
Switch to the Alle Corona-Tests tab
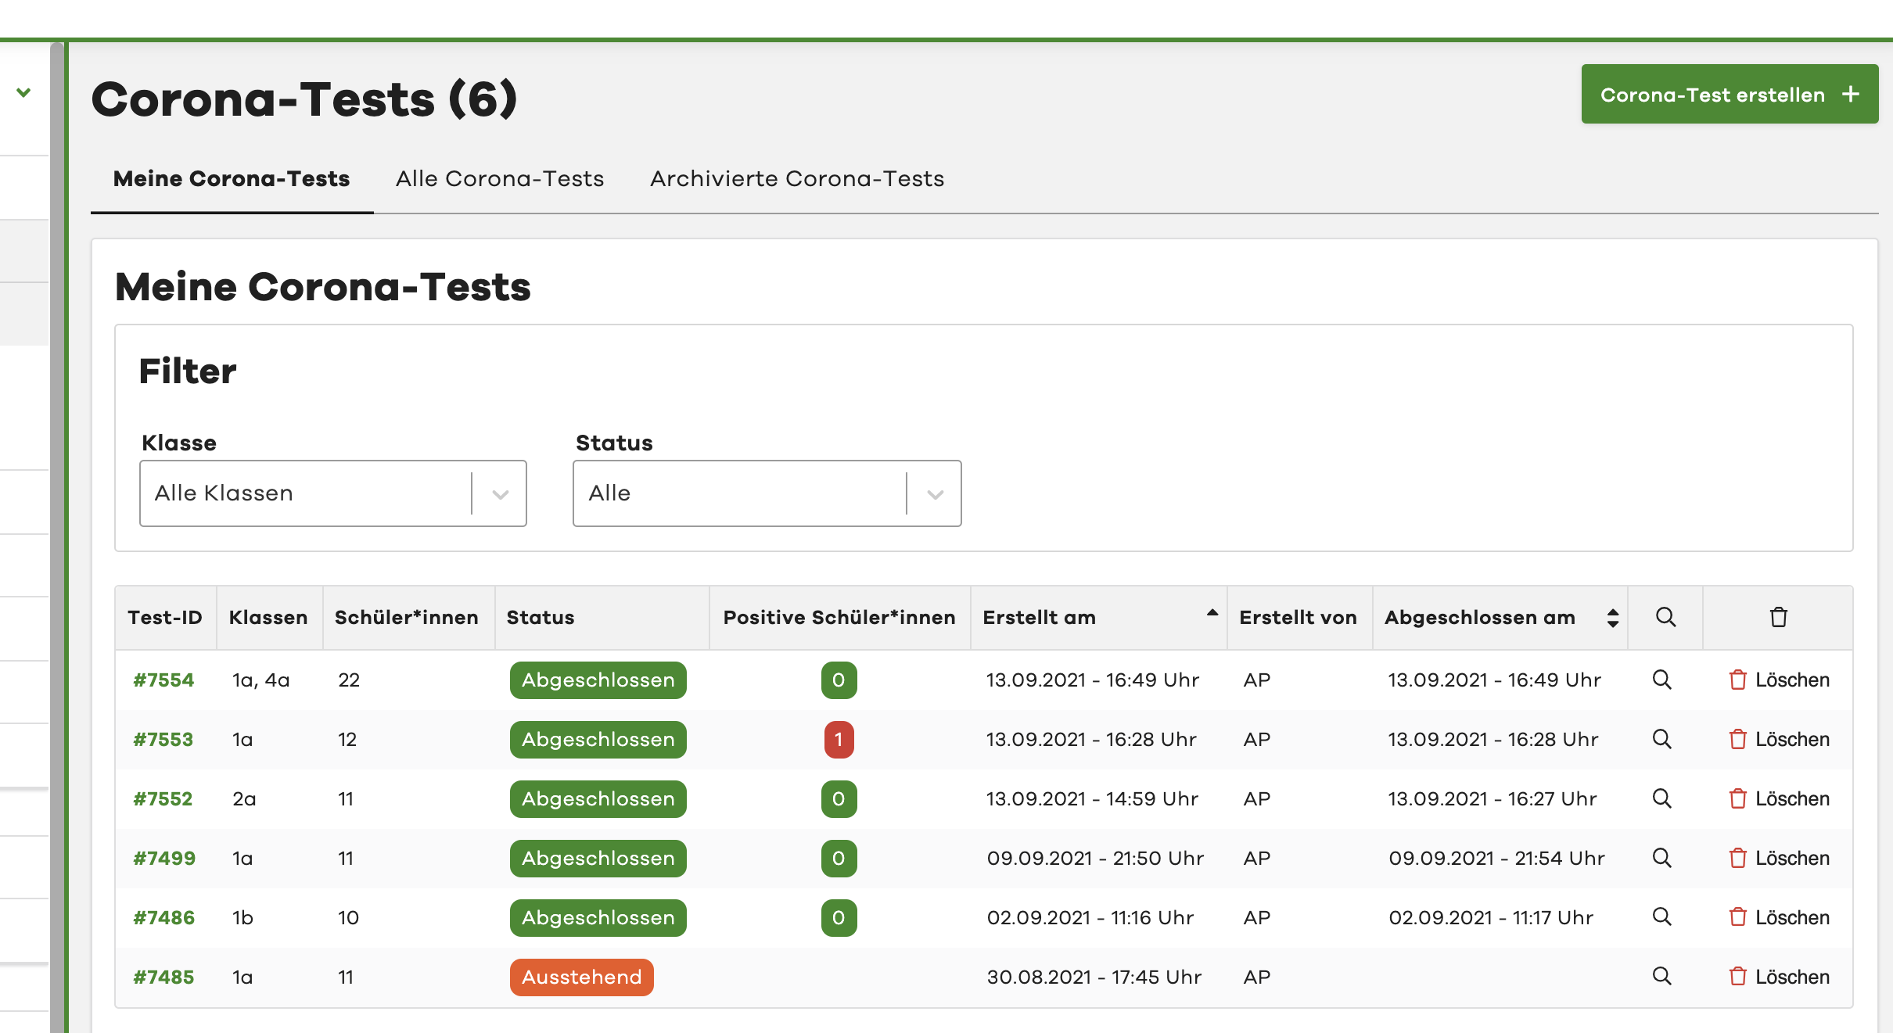(x=501, y=178)
